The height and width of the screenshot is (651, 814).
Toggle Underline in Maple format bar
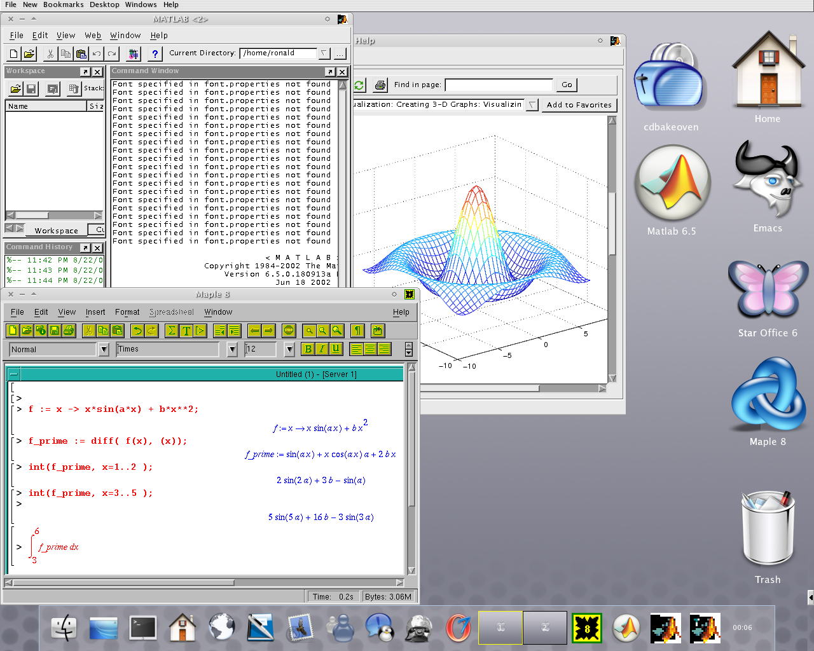click(336, 349)
